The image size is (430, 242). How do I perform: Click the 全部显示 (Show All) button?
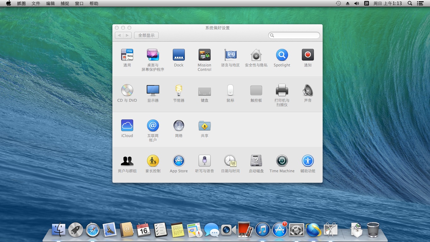[x=146, y=35]
